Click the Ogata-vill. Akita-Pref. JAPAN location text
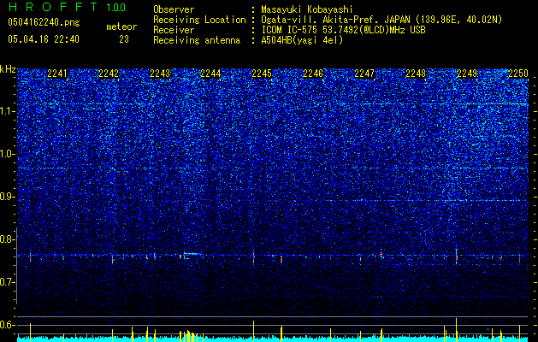Viewport: 538px width, 342px height. (x=381, y=20)
